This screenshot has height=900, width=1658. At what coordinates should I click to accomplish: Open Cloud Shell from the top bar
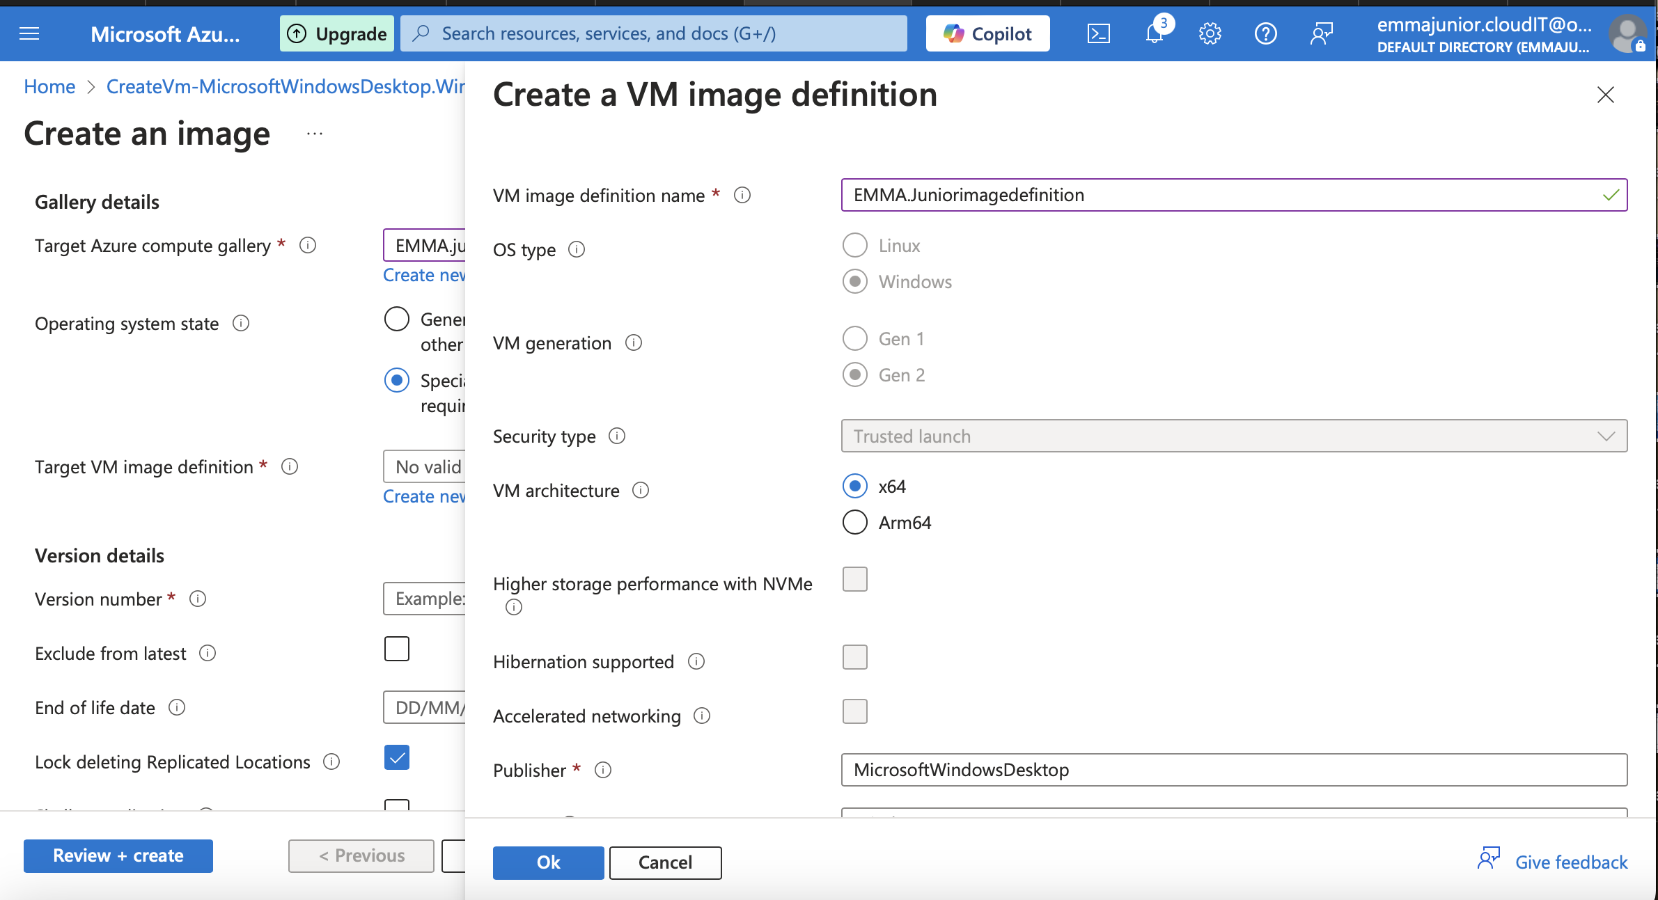coord(1098,33)
